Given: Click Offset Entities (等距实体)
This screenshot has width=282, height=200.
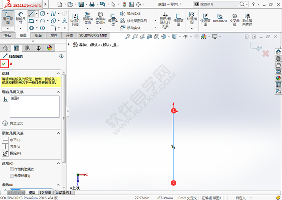Looking at the screenshot, I should (x=113, y=19).
